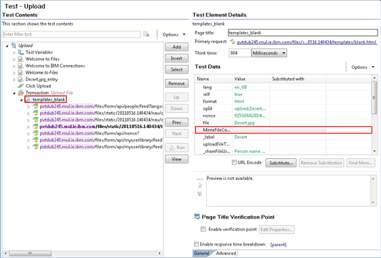Select the Click Upload tree item
381x258 pixels.
coord(38,86)
